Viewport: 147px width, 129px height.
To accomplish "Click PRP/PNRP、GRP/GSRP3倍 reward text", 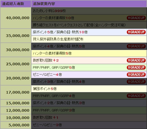I will [x=54, y=110].
